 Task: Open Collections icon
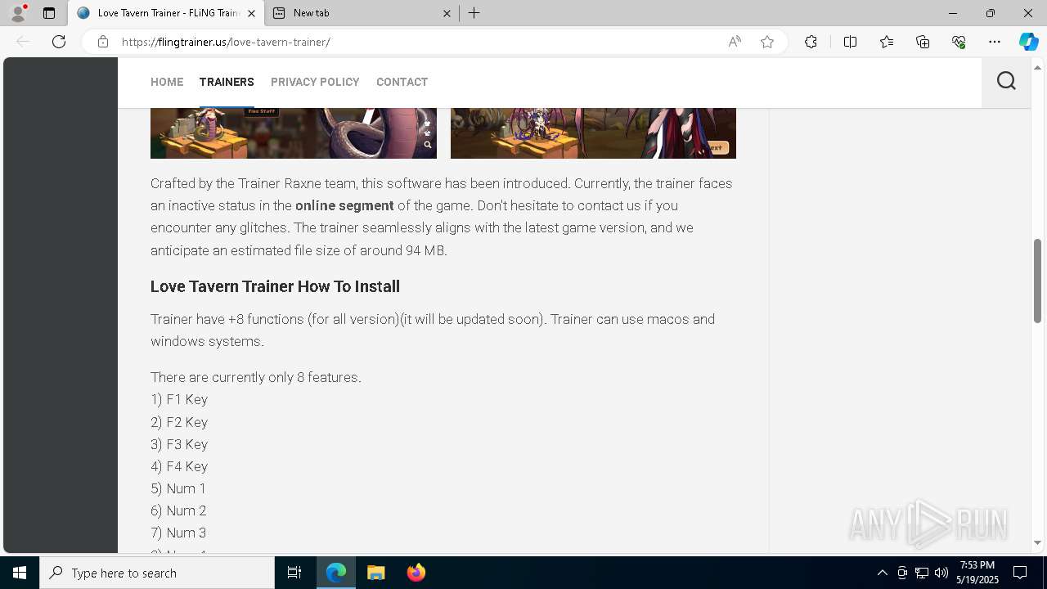pos(923,42)
